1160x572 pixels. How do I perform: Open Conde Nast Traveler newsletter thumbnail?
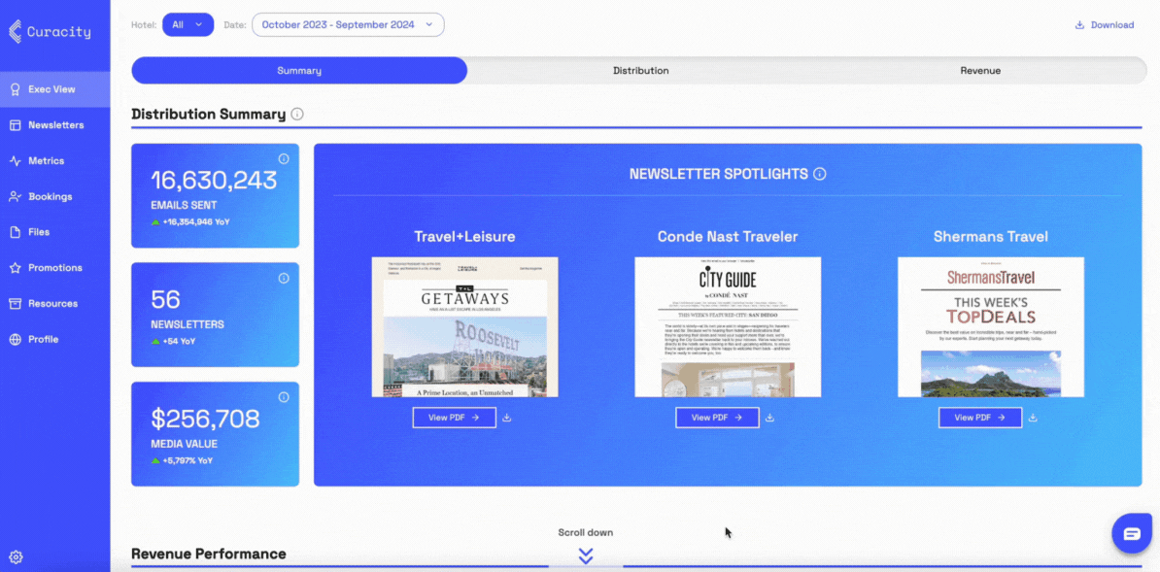pyautogui.click(x=728, y=326)
